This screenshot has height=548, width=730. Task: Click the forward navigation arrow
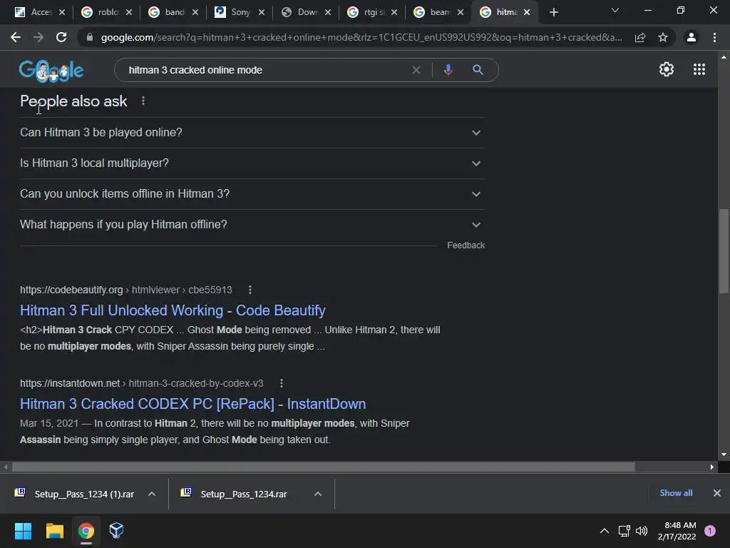(x=38, y=37)
